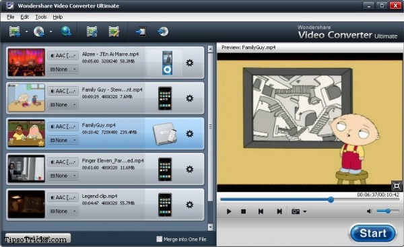This screenshot has width=404, height=247.
Task: Click the Start conversion button
Action: point(372,234)
